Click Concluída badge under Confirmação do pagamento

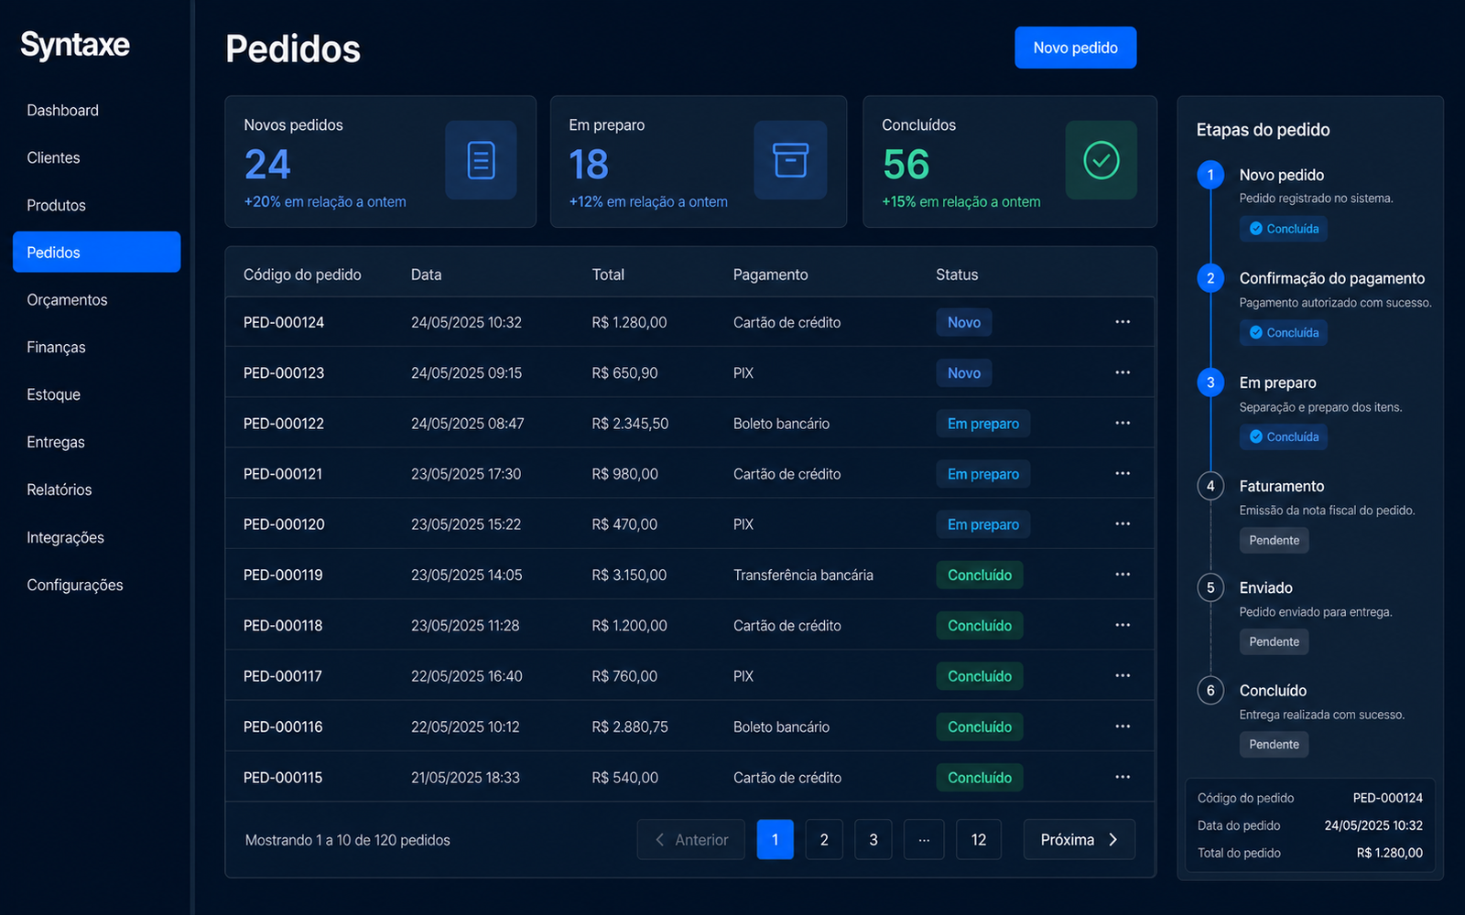click(1284, 332)
